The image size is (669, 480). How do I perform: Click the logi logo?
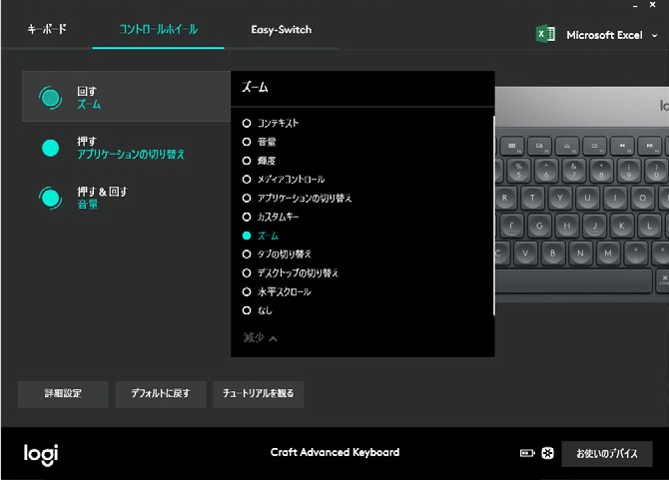(x=41, y=454)
